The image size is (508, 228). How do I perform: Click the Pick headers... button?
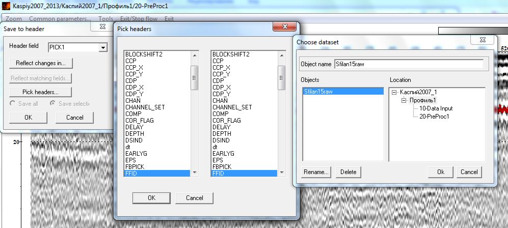40,92
